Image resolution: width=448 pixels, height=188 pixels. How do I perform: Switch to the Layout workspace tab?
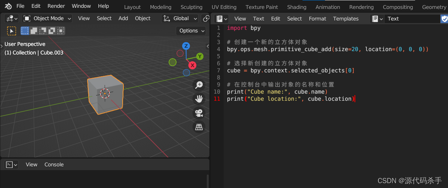[x=132, y=7]
